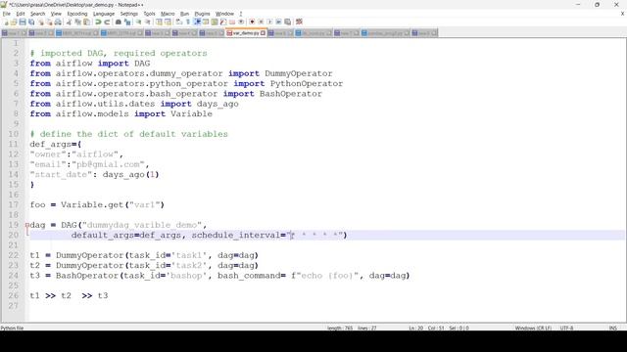Close the var_demo.py tab with its X
Image resolution: width=627 pixels, height=352 pixels.
[263, 33]
